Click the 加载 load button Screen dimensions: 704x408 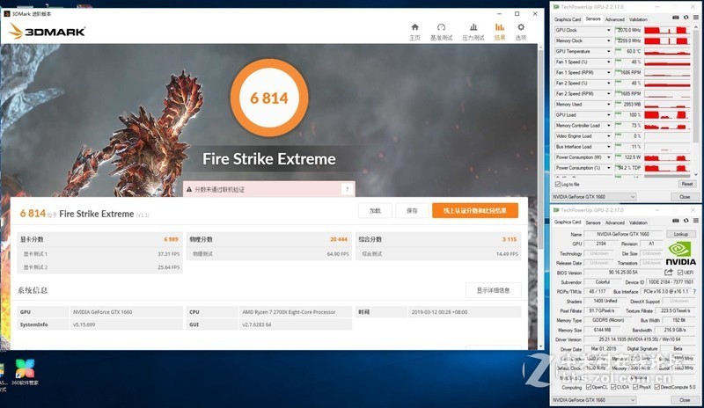[376, 210]
